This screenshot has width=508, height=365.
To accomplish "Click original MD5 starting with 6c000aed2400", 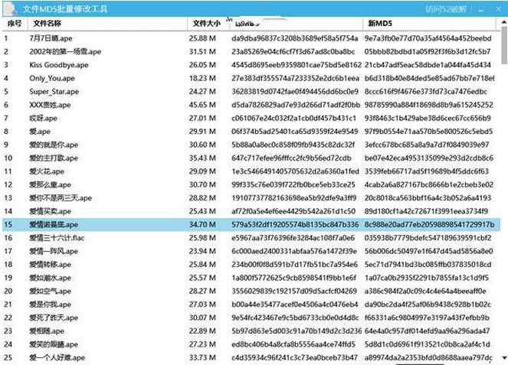I will point(294,251).
